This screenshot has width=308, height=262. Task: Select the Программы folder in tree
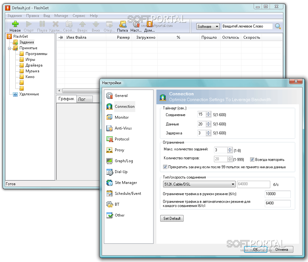[36, 54]
